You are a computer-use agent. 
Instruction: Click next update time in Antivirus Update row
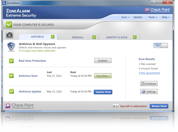81,92
